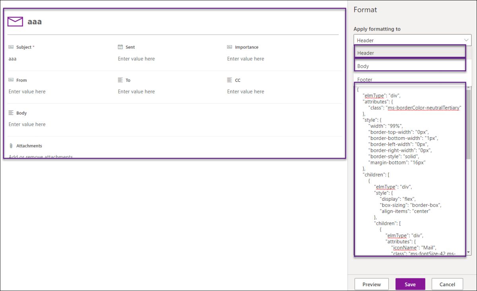Click the CC multiline text icon

pos(230,80)
